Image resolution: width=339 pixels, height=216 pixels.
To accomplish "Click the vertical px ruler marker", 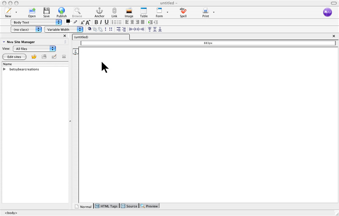I will click(75, 52).
